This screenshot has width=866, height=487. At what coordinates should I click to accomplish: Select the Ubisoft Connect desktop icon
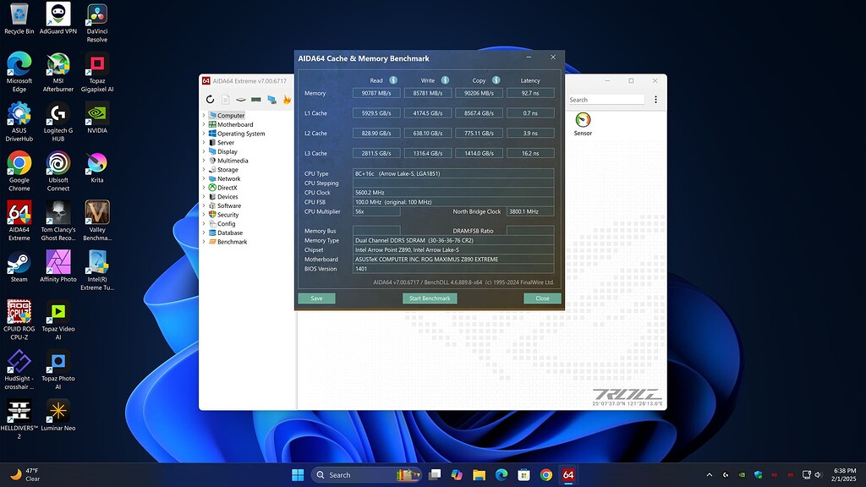(x=58, y=171)
